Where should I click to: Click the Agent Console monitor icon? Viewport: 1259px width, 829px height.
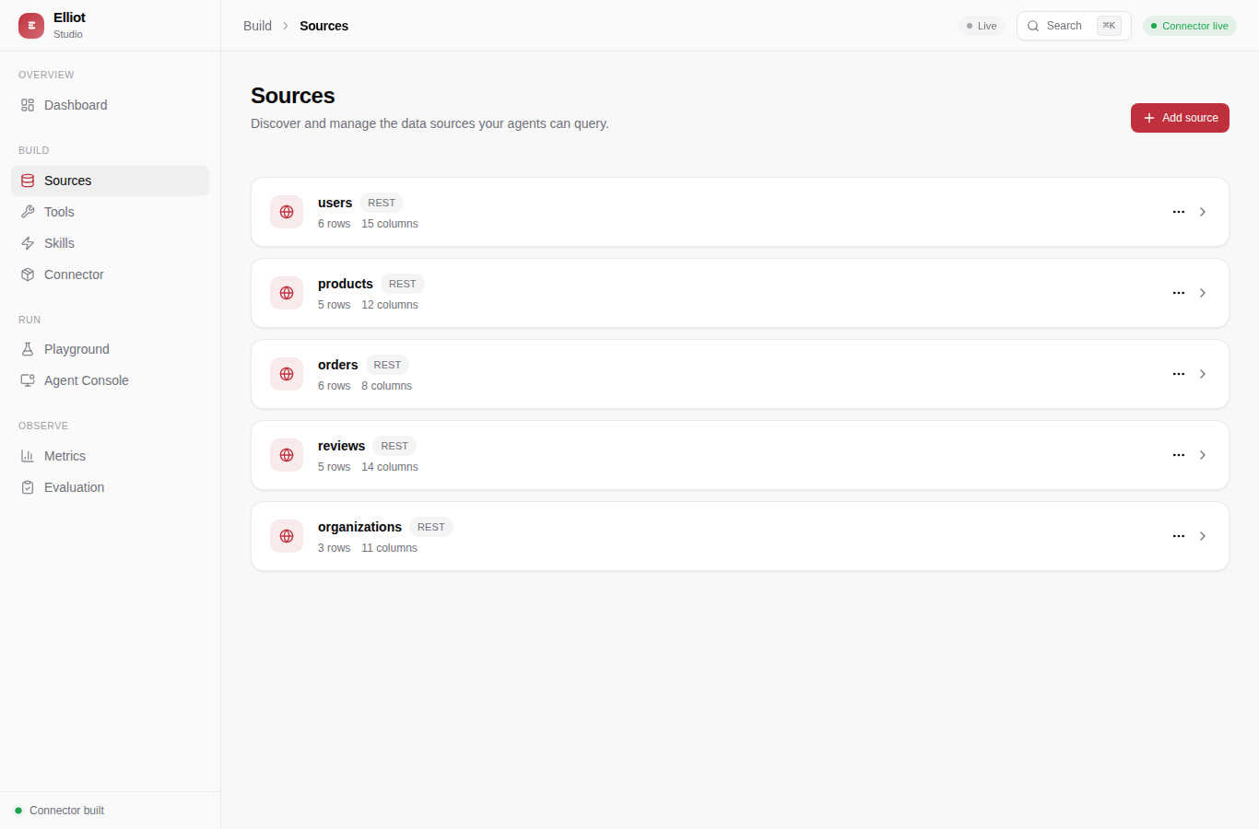[x=28, y=380]
